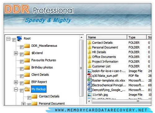Click the Birthday photos folder icon
This screenshot has height=113, width=155.
point(27,67)
